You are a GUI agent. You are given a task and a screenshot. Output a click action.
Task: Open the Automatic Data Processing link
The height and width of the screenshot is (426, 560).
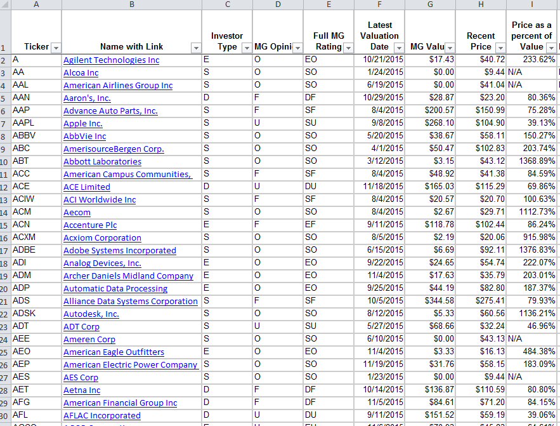(115, 288)
